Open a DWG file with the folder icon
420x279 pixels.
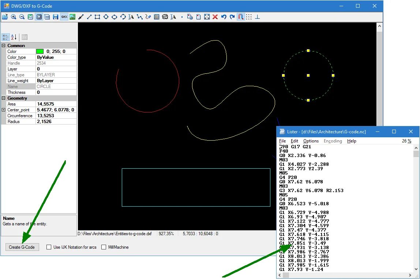(x=6, y=17)
